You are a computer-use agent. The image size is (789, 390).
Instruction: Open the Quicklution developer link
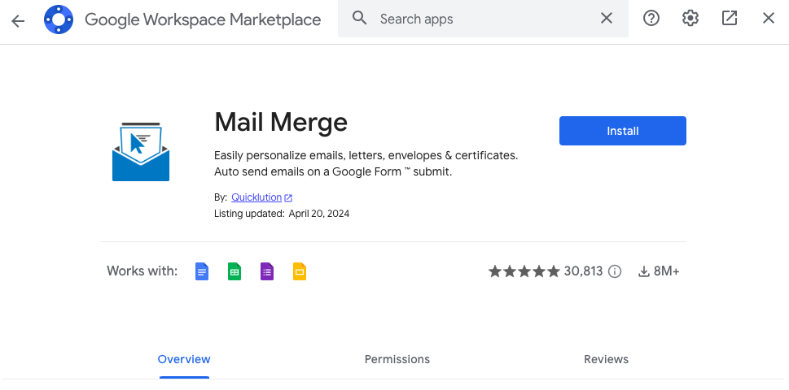256,197
